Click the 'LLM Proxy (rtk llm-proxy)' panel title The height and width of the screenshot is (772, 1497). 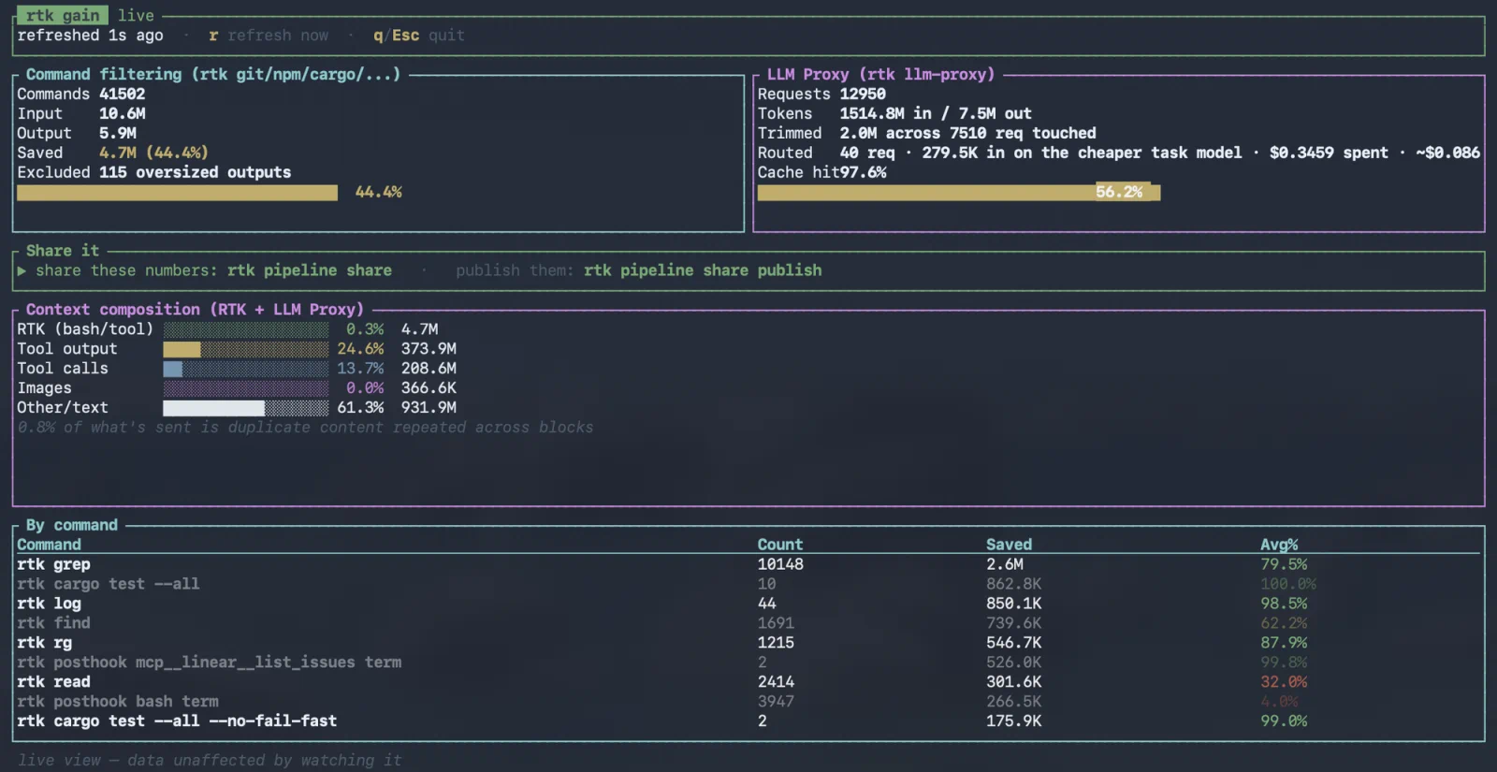click(880, 74)
